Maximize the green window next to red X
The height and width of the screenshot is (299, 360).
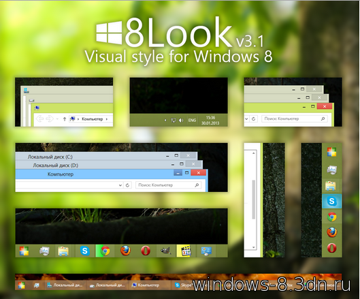(313, 106)
